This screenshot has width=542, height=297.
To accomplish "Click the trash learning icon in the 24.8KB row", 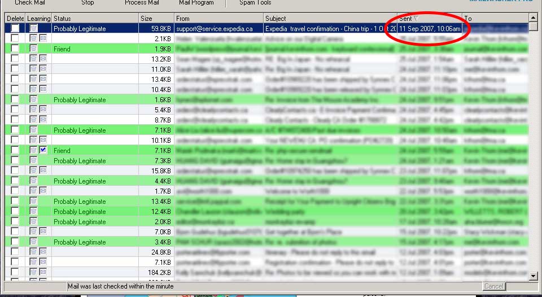I will (34, 252).
